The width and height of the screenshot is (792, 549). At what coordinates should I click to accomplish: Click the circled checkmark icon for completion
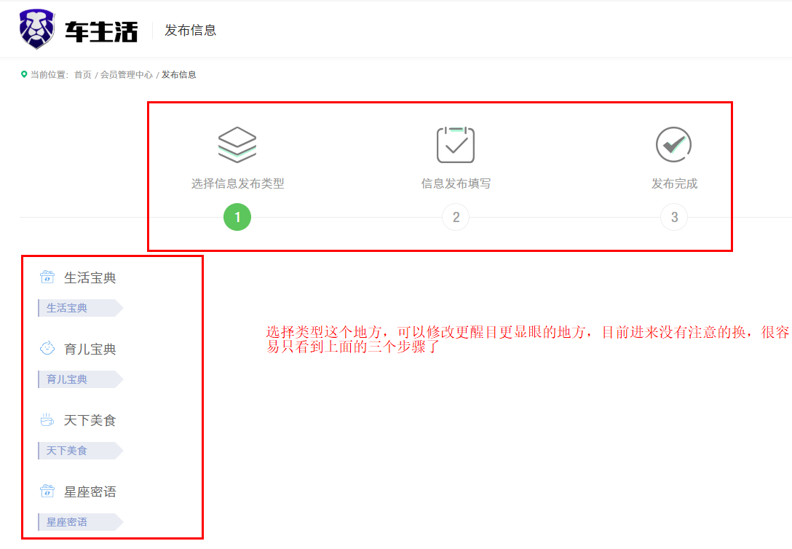(673, 144)
